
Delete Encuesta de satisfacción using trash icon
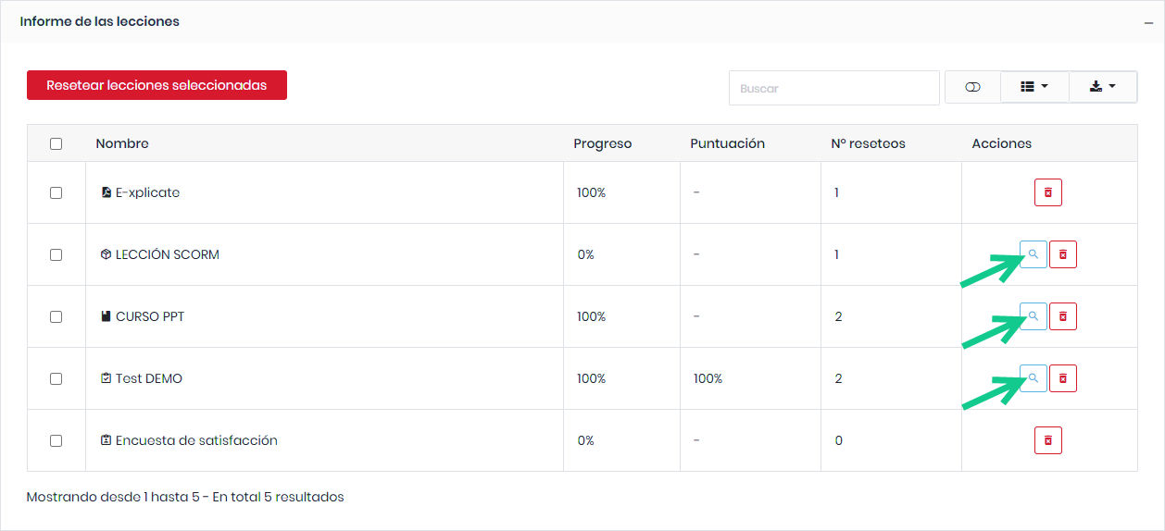1048,440
